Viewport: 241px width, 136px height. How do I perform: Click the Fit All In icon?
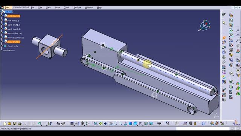point(101,124)
